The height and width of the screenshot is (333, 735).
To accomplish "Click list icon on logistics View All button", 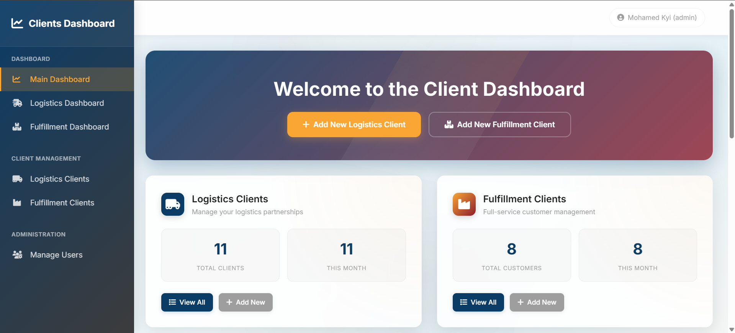I will pyautogui.click(x=172, y=302).
